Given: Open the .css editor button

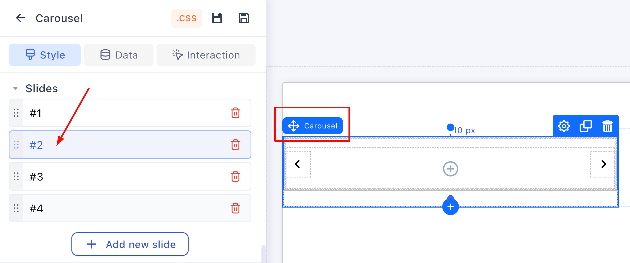Looking at the screenshot, I should point(187,18).
